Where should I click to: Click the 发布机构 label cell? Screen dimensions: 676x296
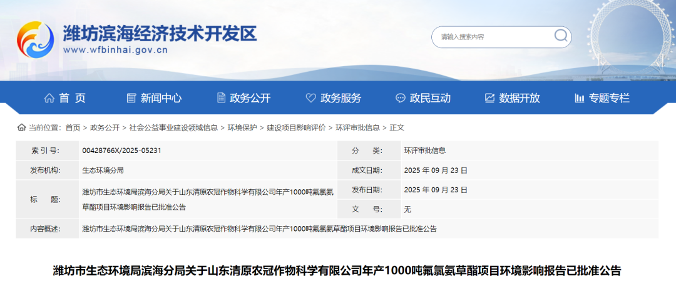pos(48,170)
